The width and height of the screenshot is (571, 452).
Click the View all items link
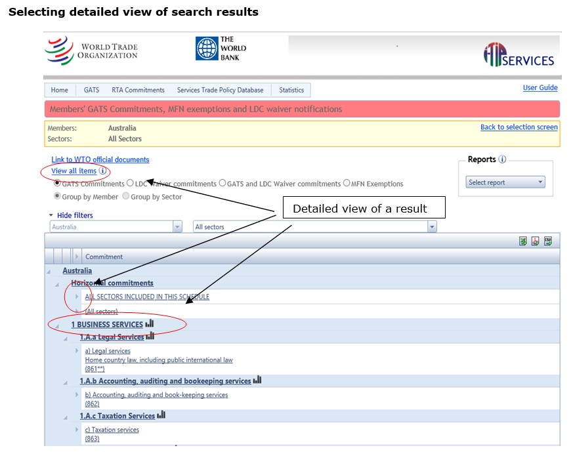74,171
